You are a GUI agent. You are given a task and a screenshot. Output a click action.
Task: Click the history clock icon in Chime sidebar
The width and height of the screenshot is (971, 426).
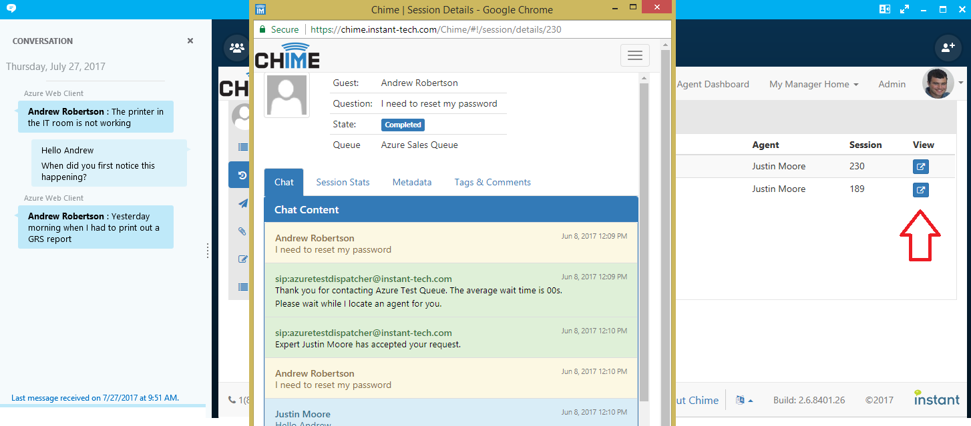pyautogui.click(x=242, y=175)
